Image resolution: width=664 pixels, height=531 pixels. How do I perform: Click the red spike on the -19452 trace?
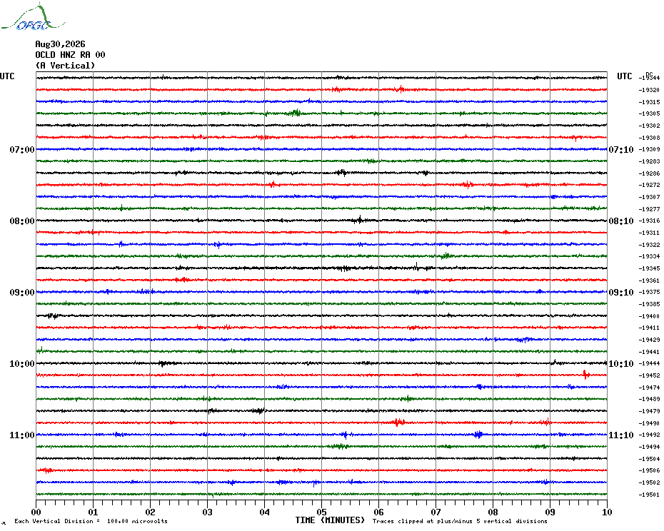click(x=586, y=374)
